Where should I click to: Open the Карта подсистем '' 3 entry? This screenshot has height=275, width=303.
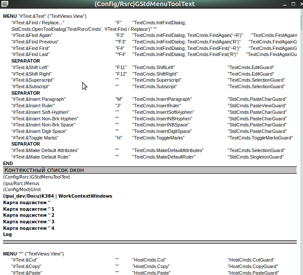29,222
